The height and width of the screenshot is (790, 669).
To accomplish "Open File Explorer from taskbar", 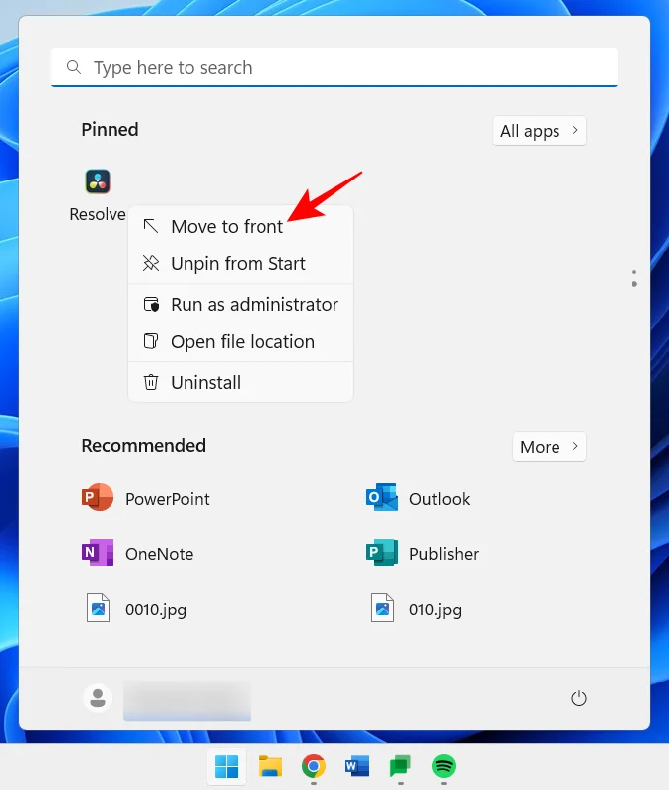I will (270, 766).
